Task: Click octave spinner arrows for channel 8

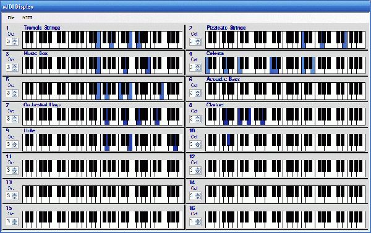Action: point(198,119)
